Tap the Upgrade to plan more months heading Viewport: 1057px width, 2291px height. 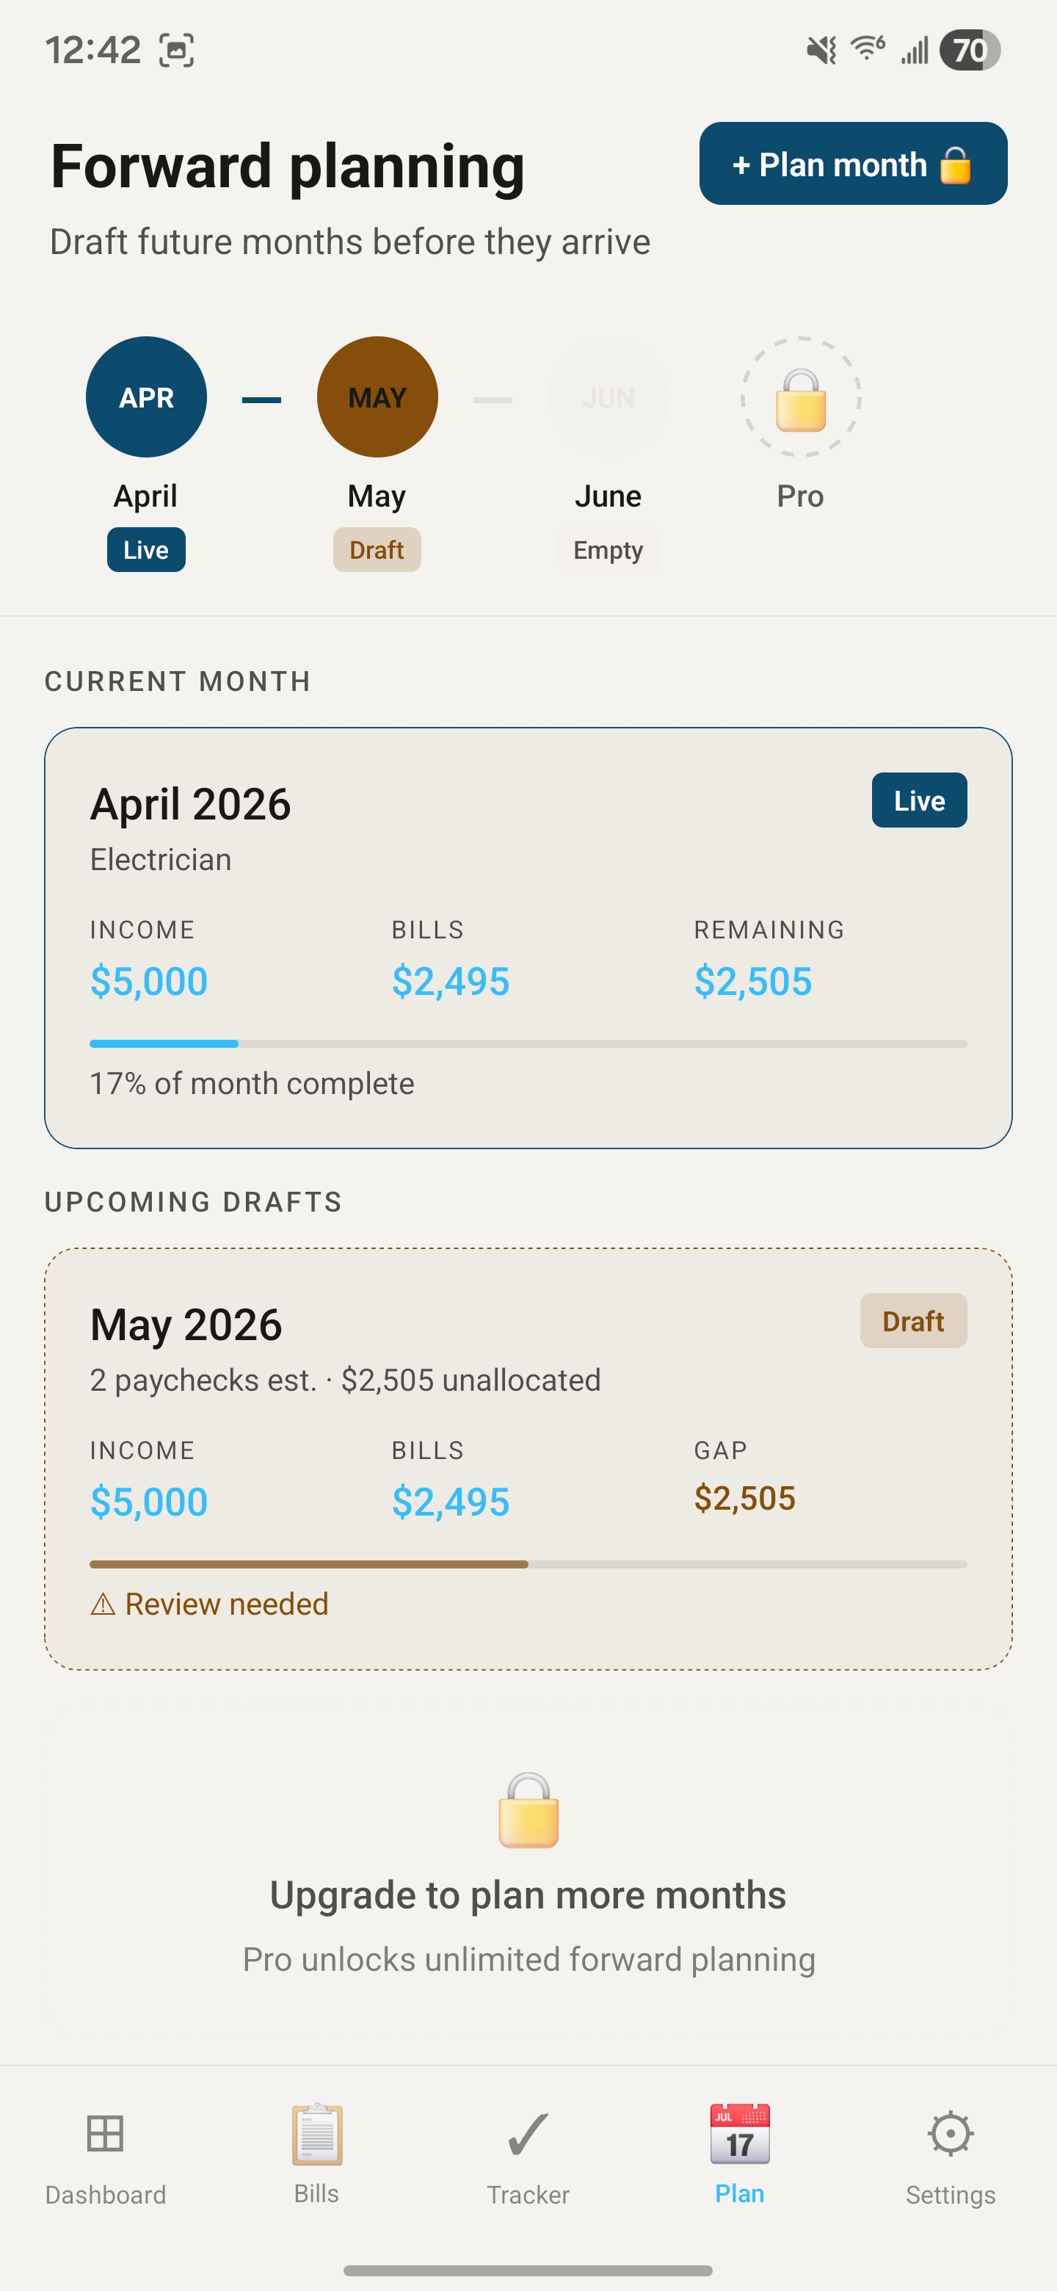click(528, 1895)
